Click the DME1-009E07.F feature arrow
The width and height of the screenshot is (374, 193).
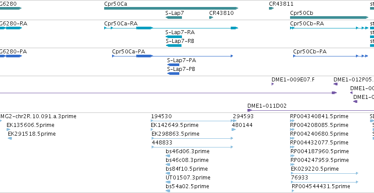(x=272, y=84)
